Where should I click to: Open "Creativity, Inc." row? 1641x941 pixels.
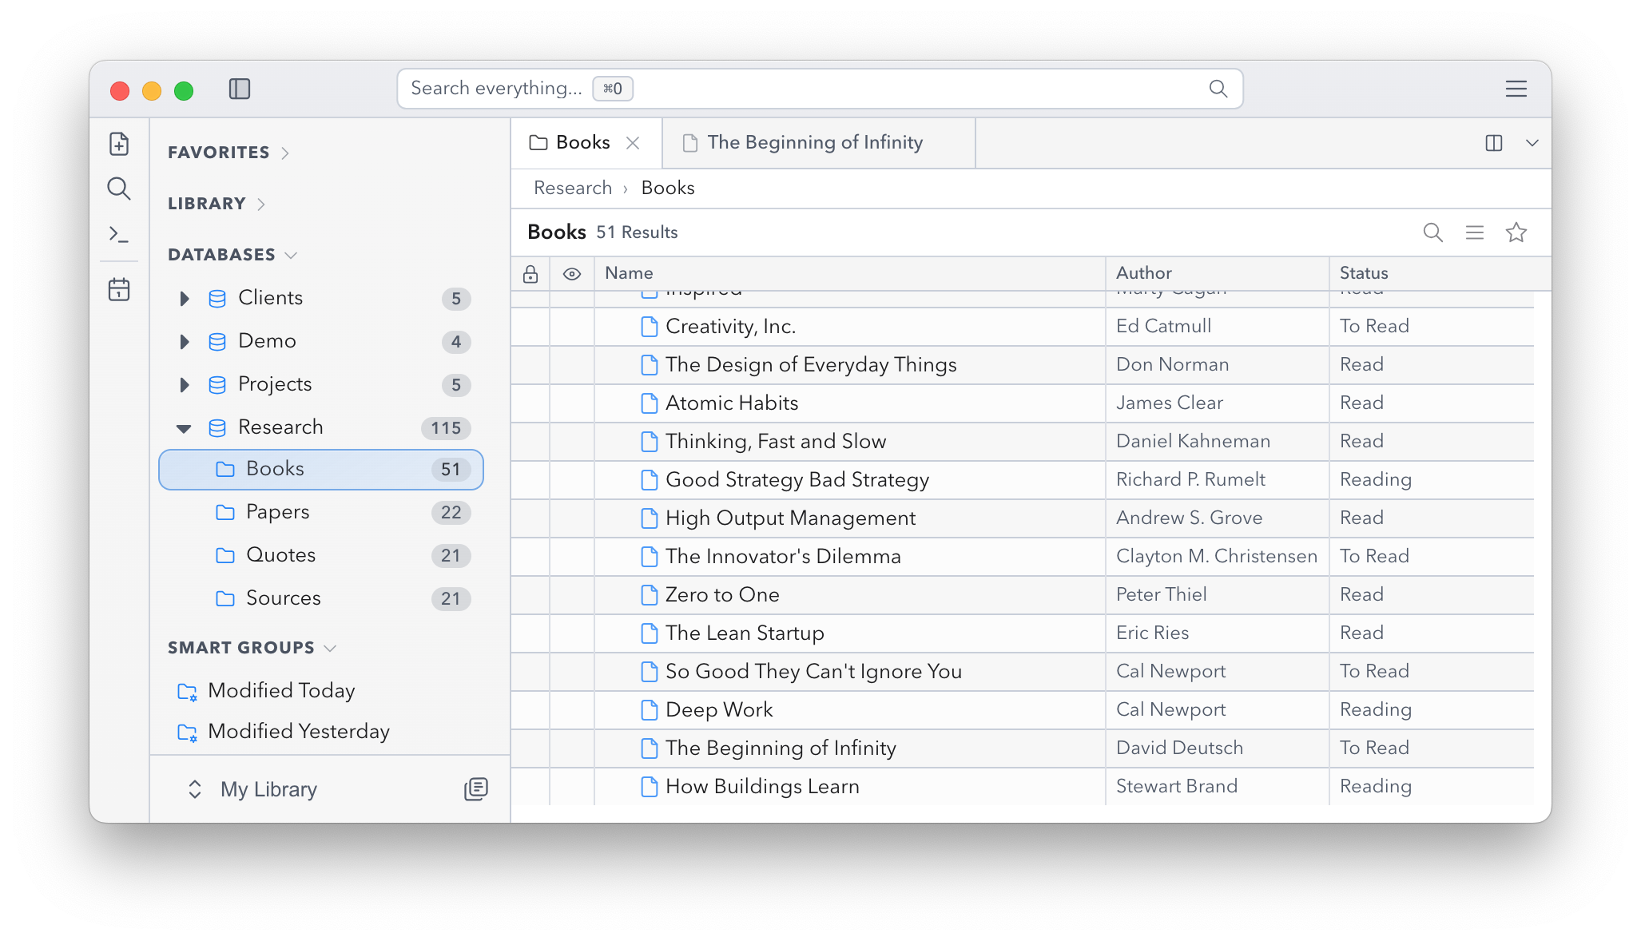(x=1023, y=327)
